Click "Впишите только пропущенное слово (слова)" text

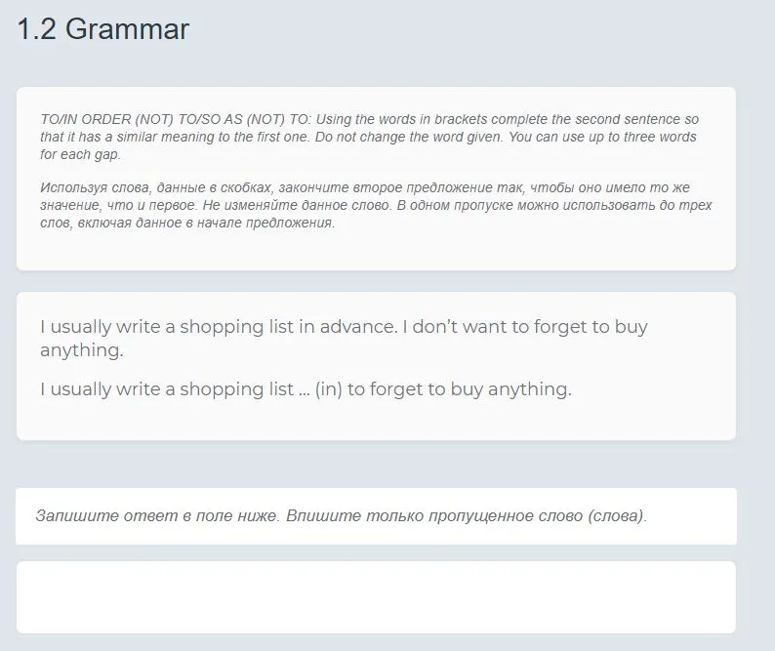click(x=466, y=515)
